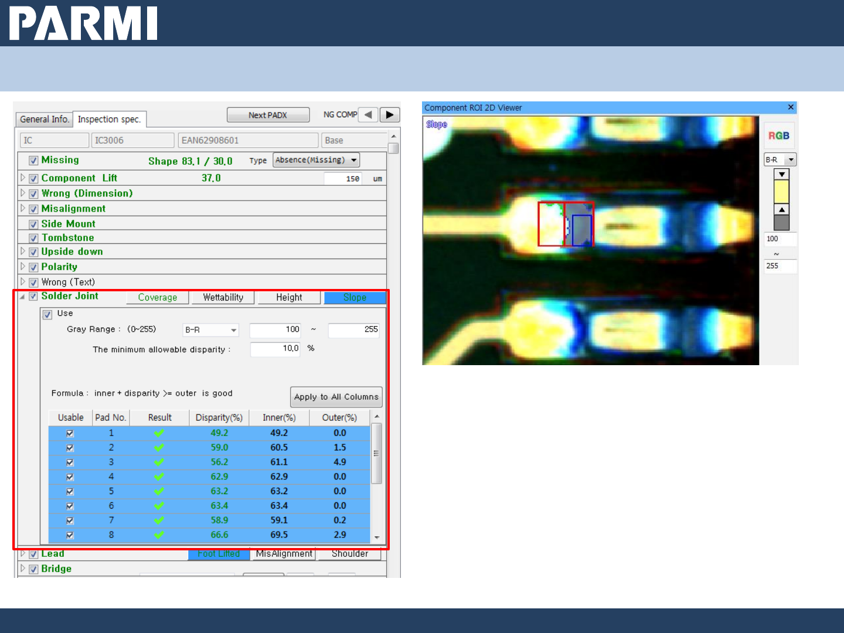Screen dimensions: 844x633
Task: Expand the Component Lift tree item
Action: pyautogui.click(x=23, y=178)
